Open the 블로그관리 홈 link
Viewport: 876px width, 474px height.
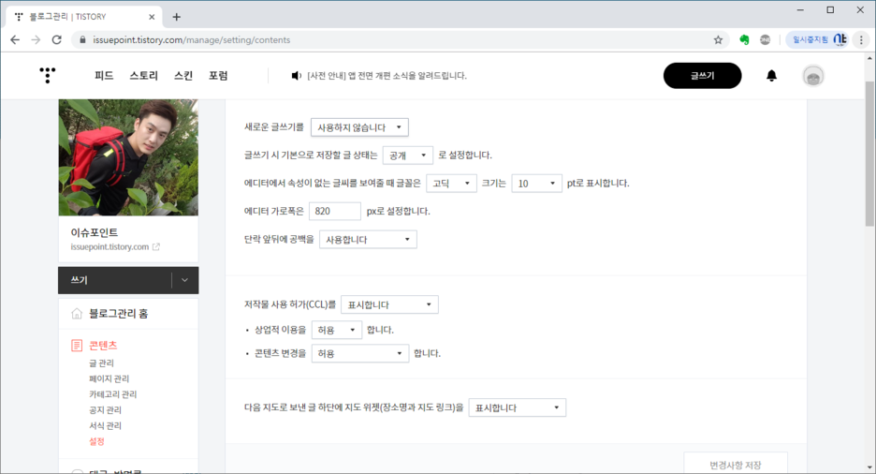click(x=119, y=314)
